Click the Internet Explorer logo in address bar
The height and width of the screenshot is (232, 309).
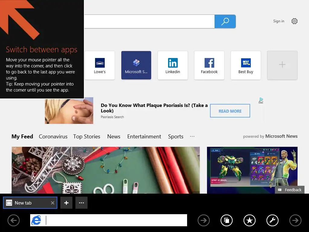coord(36,220)
